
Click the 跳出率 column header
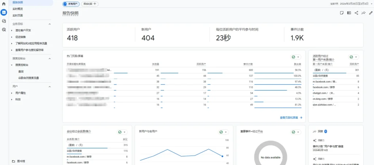coord(298,64)
